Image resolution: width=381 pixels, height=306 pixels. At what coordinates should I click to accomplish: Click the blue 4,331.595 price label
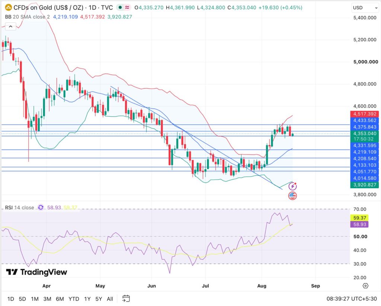click(365, 145)
